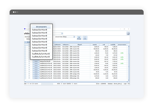The width and height of the screenshot is (154, 107).
Task: Click the progress bar in status bar
Action: [x=47, y=84]
